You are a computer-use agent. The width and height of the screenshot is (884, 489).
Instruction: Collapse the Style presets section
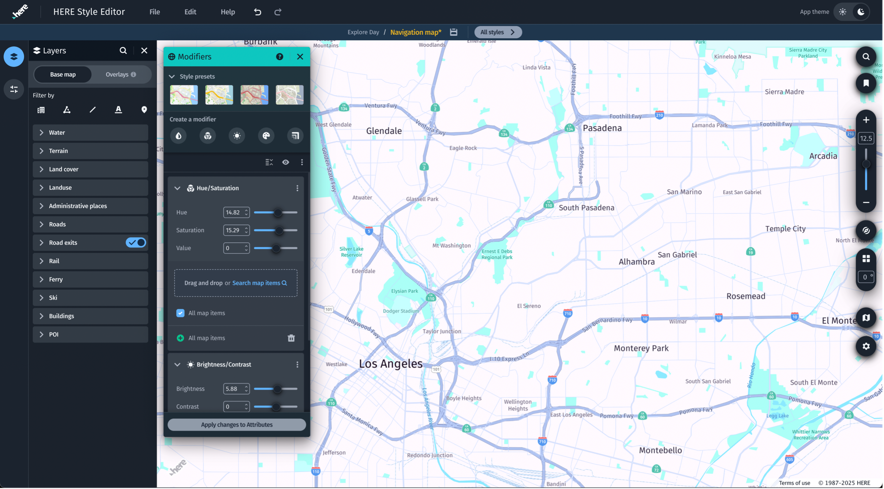tap(172, 76)
